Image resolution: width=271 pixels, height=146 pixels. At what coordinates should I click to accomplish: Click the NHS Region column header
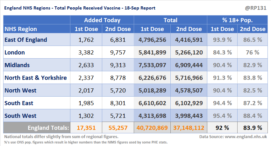point(21,29)
